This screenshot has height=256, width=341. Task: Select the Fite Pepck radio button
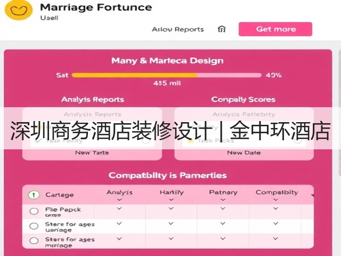(x=34, y=211)
